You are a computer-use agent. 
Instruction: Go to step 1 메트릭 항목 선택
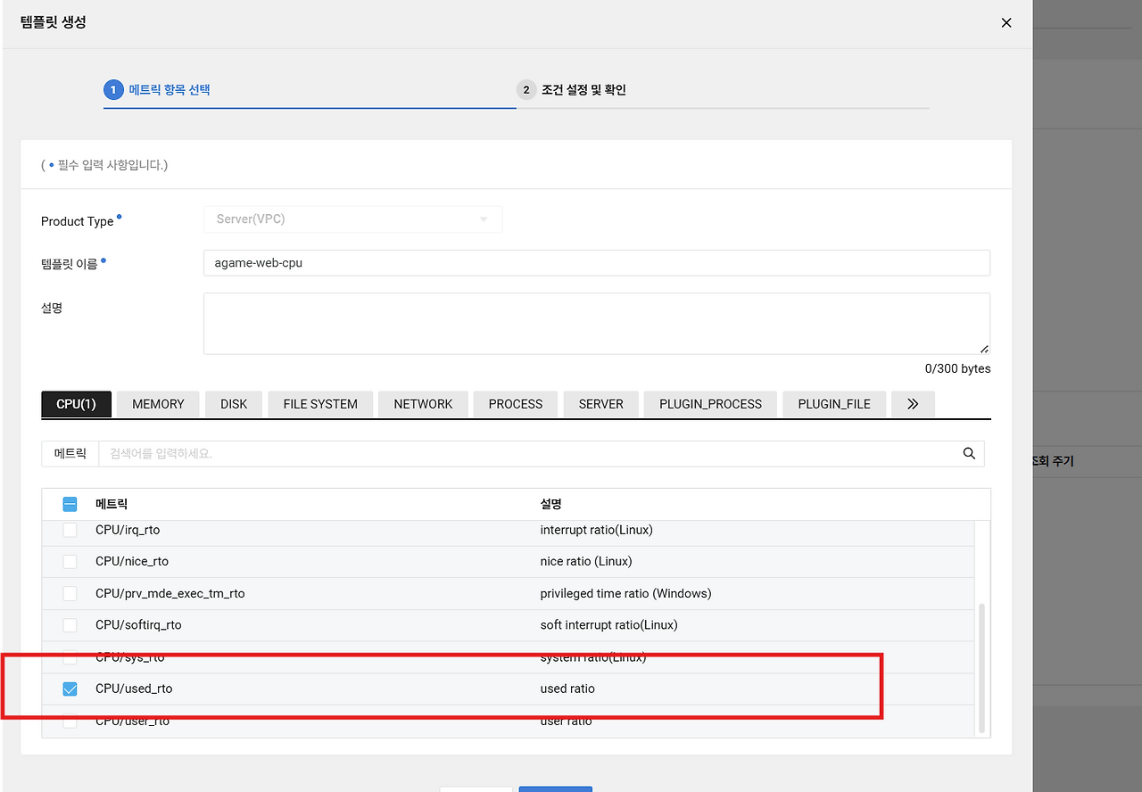[157, 90]
